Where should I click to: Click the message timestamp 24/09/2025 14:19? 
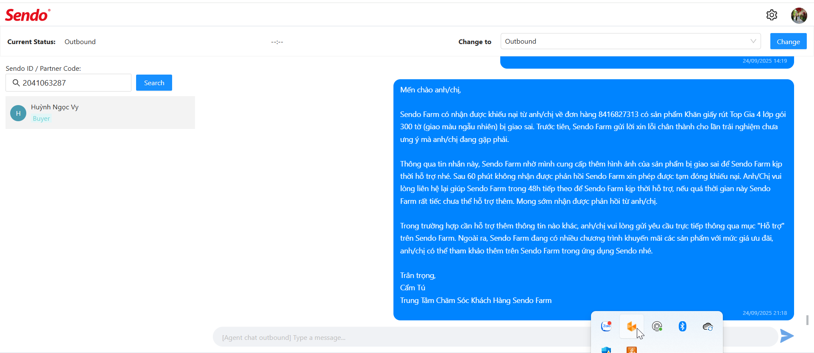coord(764,61)
